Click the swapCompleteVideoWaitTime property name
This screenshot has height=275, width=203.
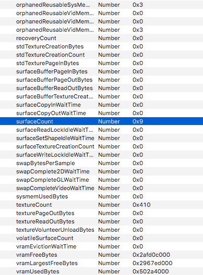pyautogui.click(x=55, y=188)
